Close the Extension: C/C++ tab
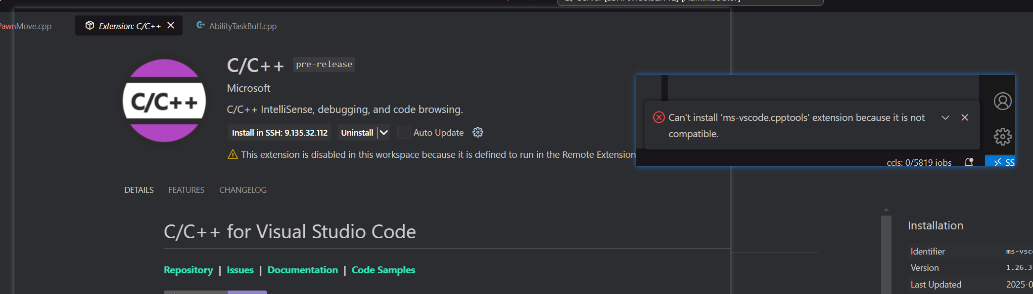The image size is (1033, 294). (171, 26)
